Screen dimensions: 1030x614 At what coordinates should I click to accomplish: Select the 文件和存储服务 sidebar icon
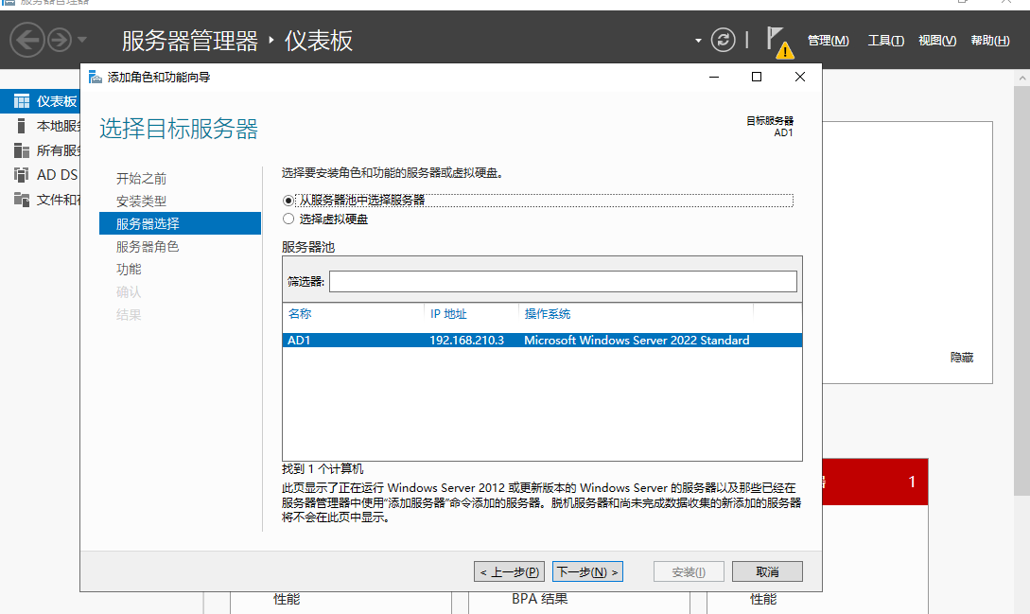coord(22,200)
